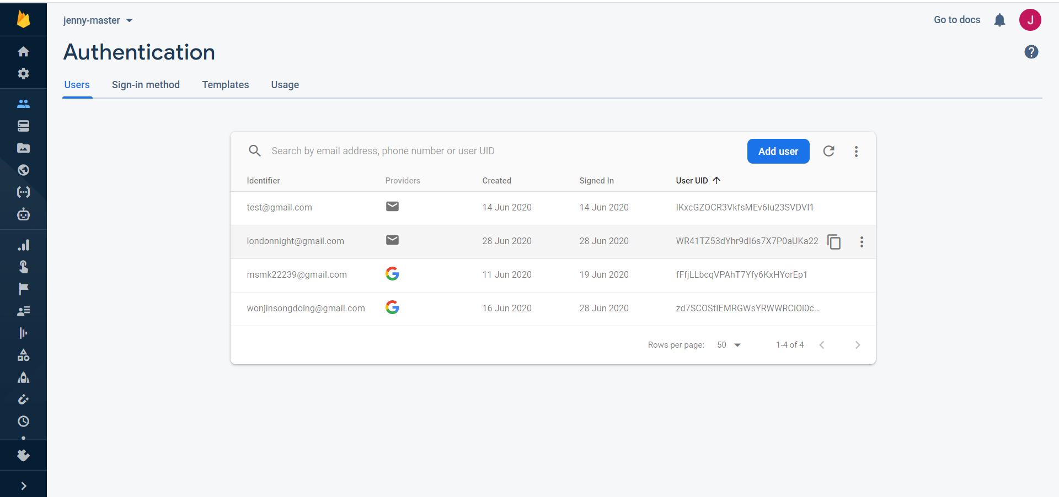Image resolution: width=1059 pixels, height=497 pixels.
Task: Copy londonnight user UID
Action: pos(834,241)
